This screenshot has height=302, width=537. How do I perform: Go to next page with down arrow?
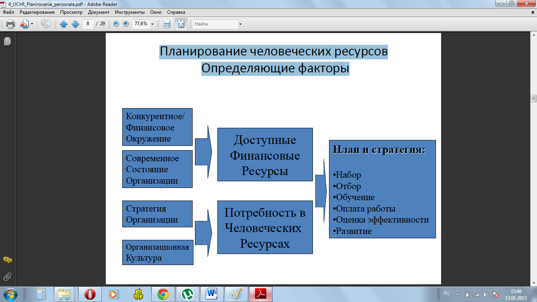[75, 24]
